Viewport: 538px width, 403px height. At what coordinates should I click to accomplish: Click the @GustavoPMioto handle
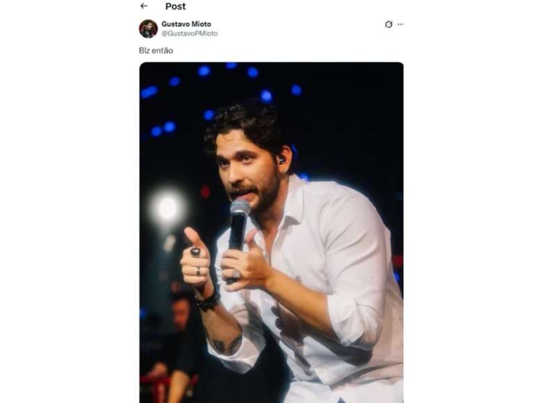[189, 33]
